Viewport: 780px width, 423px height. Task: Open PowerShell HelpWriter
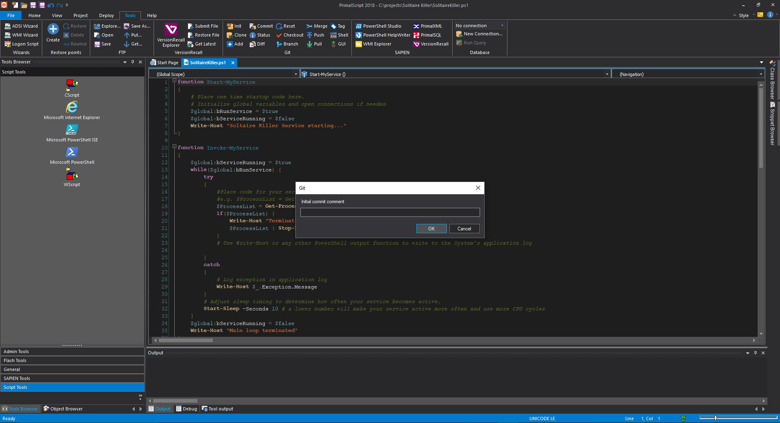coord(383,35)
